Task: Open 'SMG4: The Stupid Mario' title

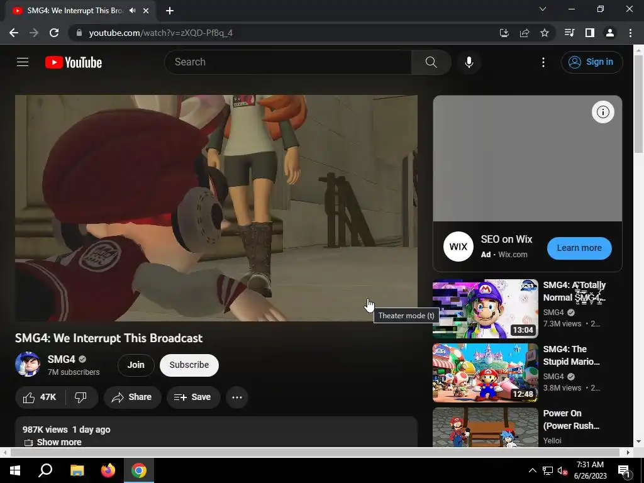Action: (x=571, y=355)
